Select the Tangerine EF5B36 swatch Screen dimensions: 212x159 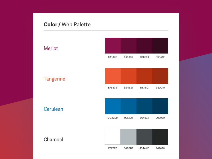click(x=113, y=76)
